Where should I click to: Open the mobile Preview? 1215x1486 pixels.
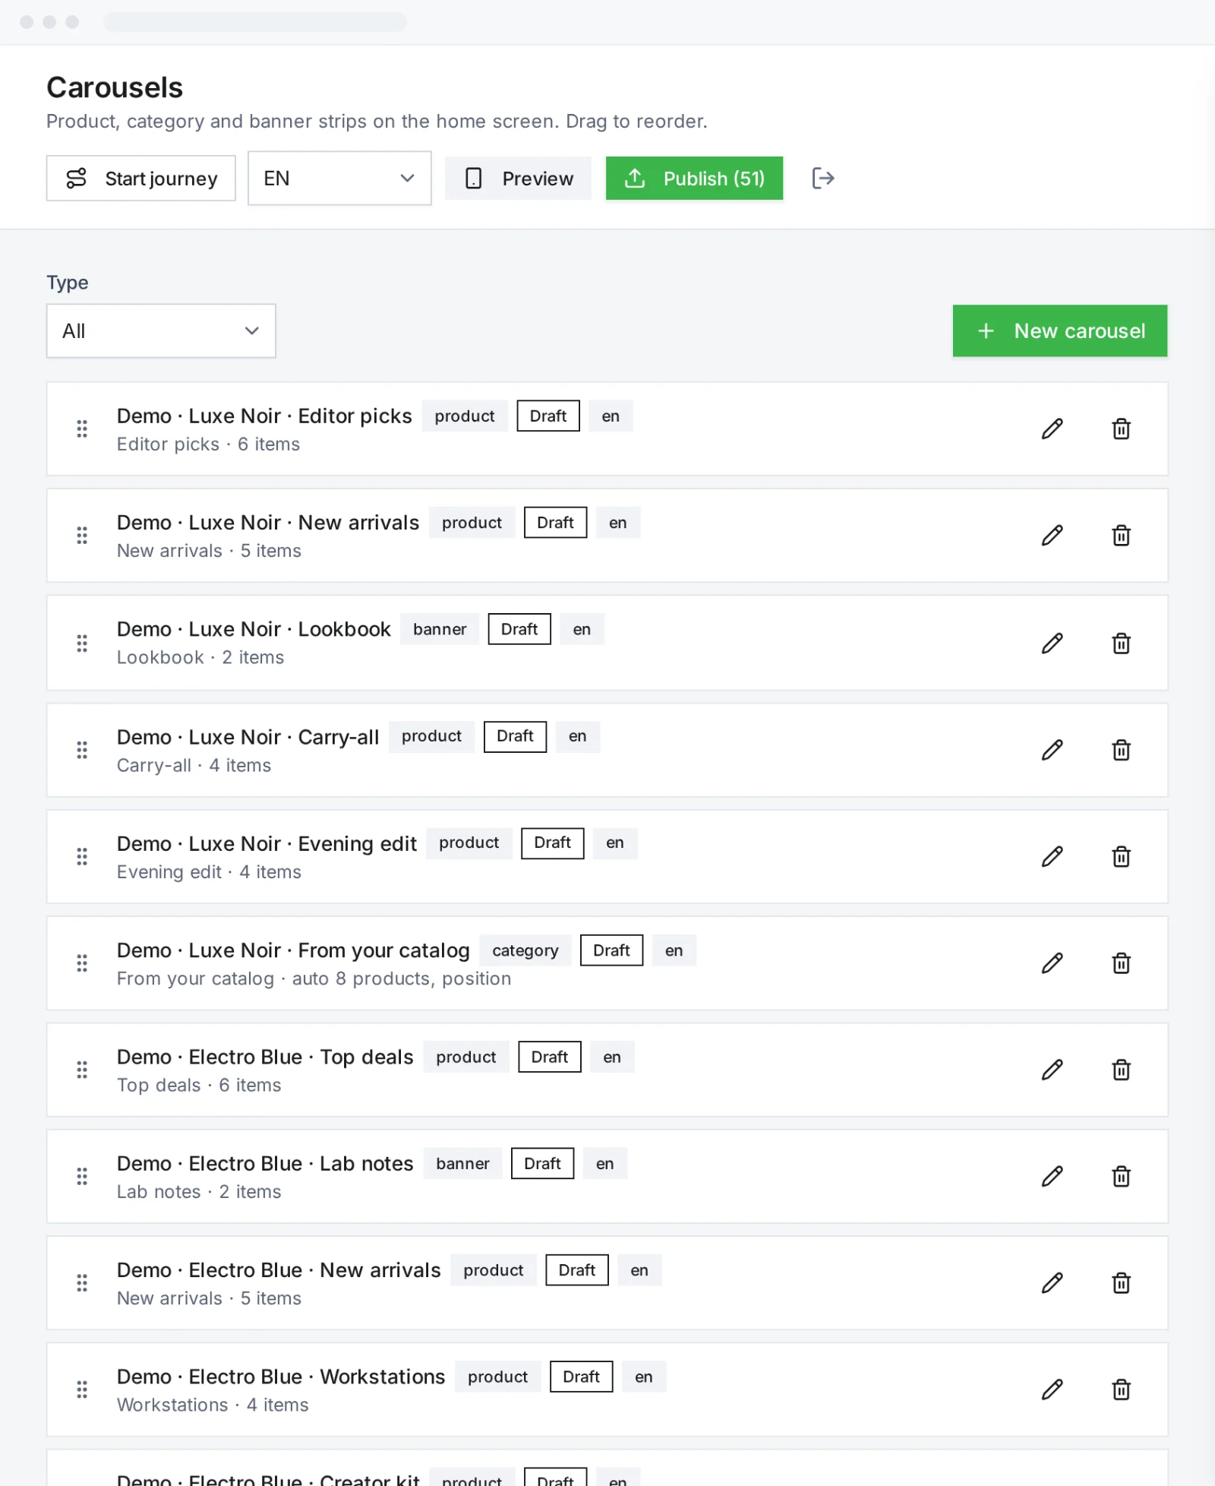518,179
